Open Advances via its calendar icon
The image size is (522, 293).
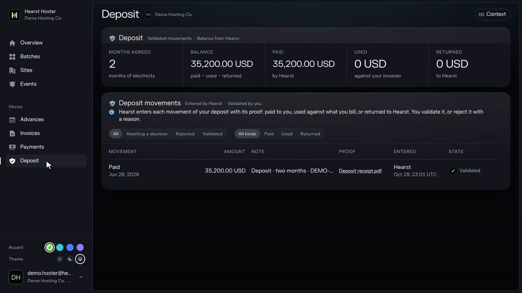click(x=12, y=120)
